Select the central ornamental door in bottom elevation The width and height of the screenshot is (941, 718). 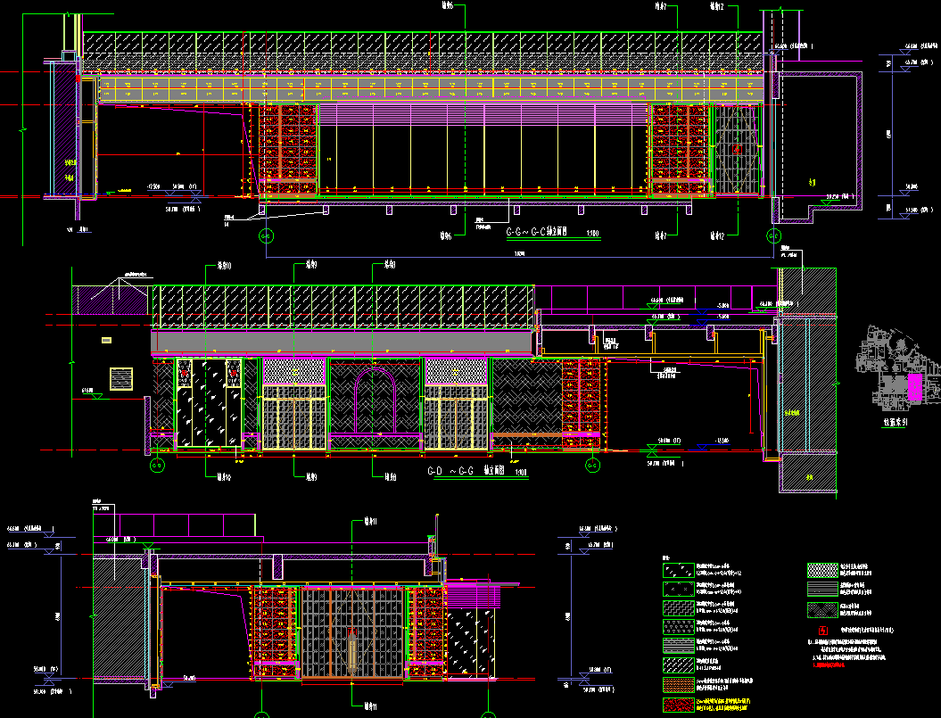click(352, 633)
